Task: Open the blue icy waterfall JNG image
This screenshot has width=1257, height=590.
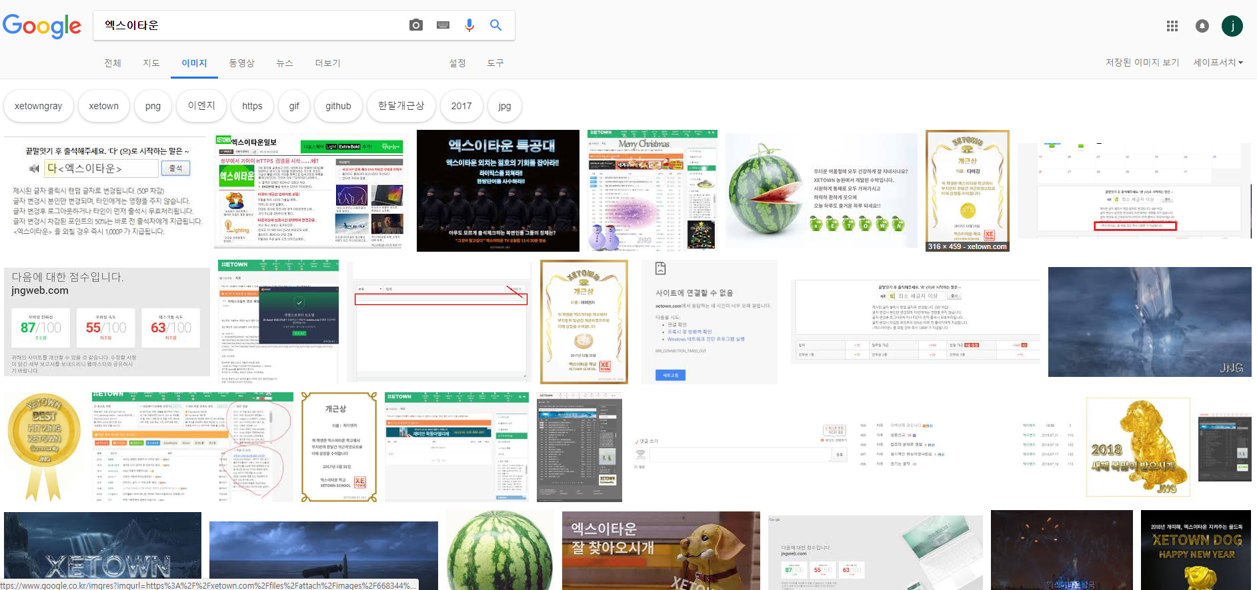Action: (1150, 322)
